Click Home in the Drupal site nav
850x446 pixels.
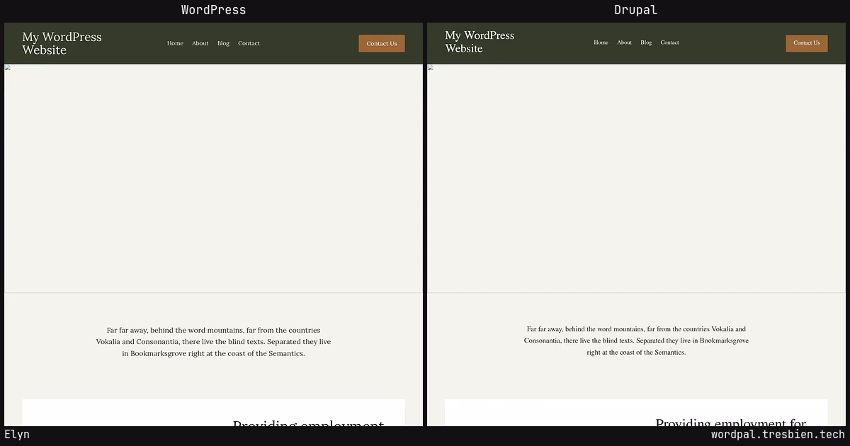[x=601, y=42]
